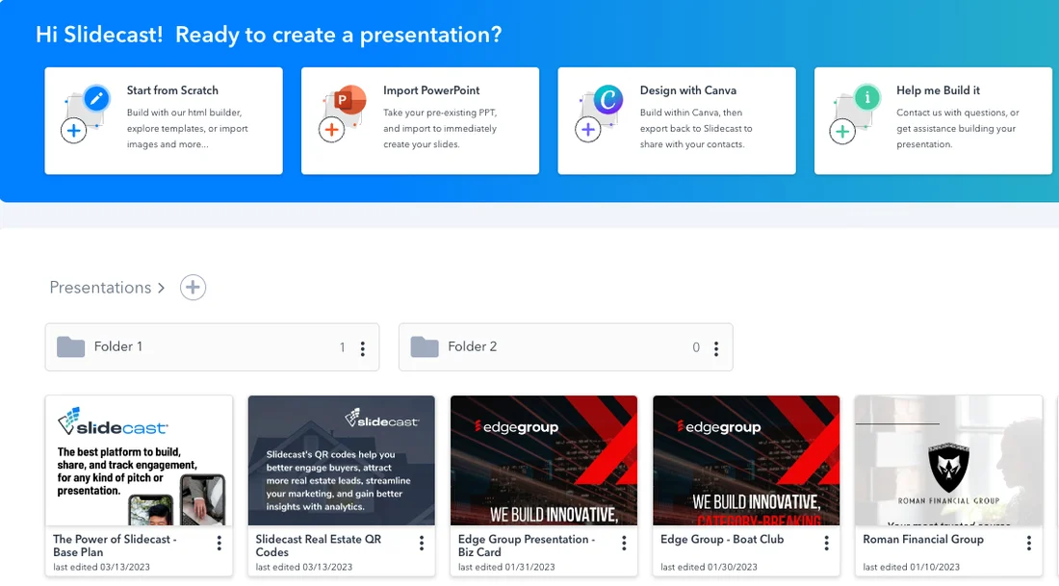Click the green info icon on Help me Build it
1059x586 pixels.
pyautogui.click(x=867, y=98)
